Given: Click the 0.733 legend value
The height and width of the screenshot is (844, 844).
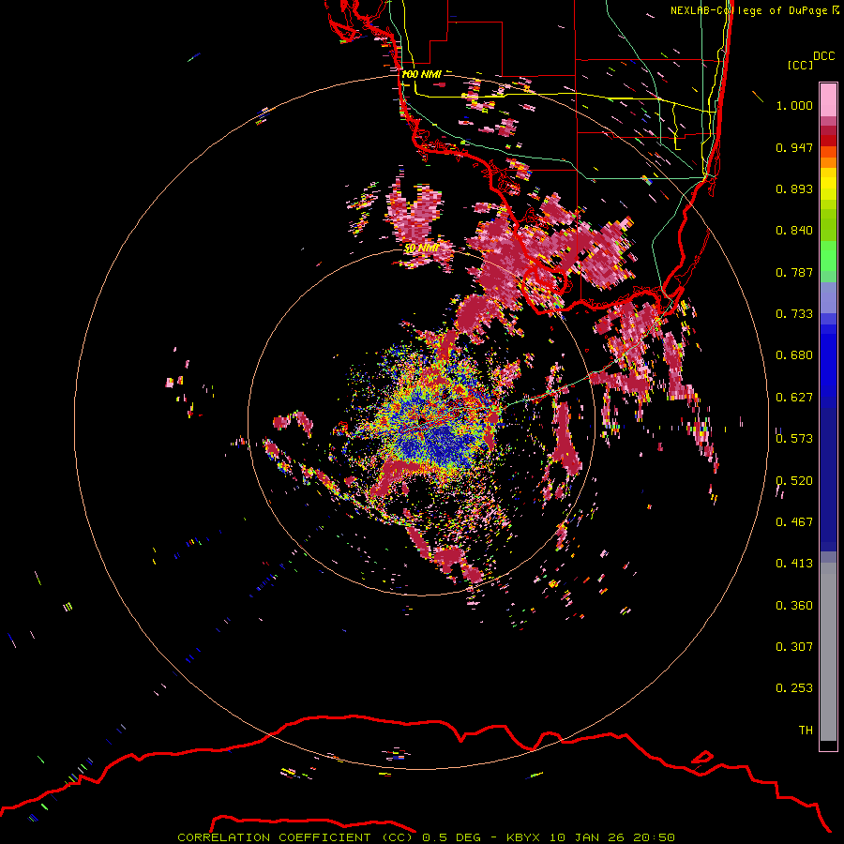Looking at the screenshot, I should [794, 314].
